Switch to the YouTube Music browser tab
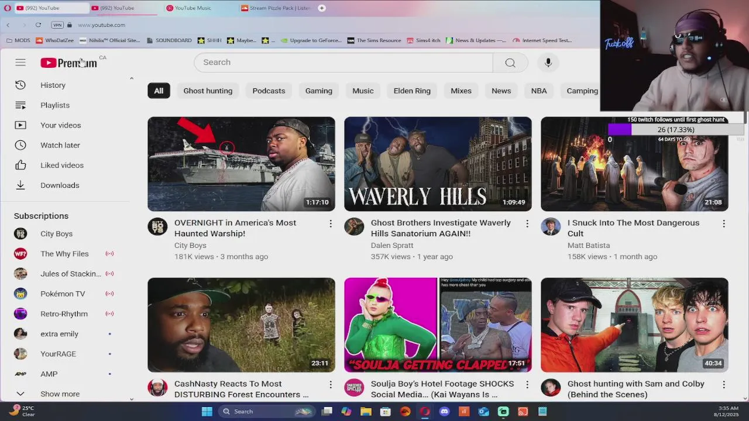This screenshot has width=749, height=421. point(193,8)
